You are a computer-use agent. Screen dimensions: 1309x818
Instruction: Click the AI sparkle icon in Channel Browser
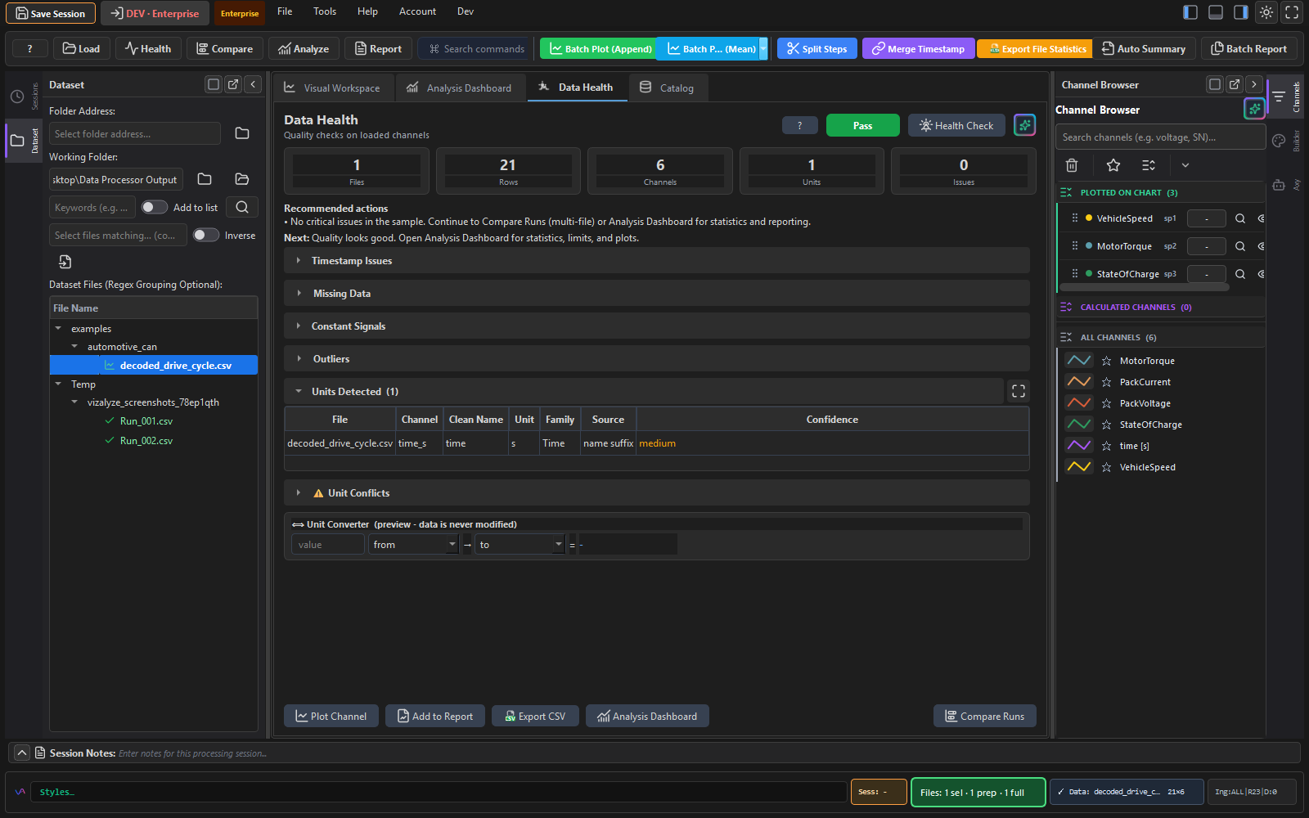tap(1254, 109)
